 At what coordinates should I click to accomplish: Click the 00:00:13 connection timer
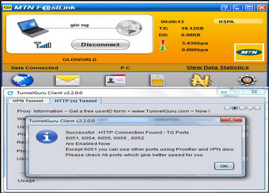[172, 22]
